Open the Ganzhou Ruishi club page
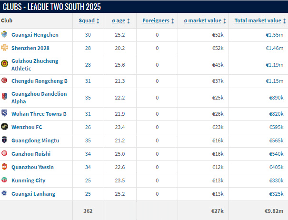This screenshot has height=220, width=288. (31, 154)
